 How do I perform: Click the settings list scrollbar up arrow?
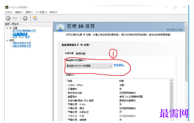171,80
